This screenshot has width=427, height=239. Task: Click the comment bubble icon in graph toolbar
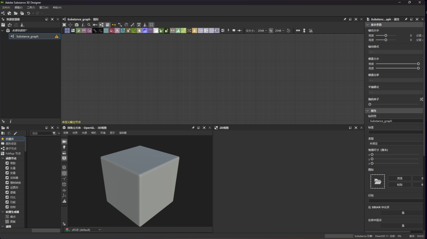[x=234, y=30]
